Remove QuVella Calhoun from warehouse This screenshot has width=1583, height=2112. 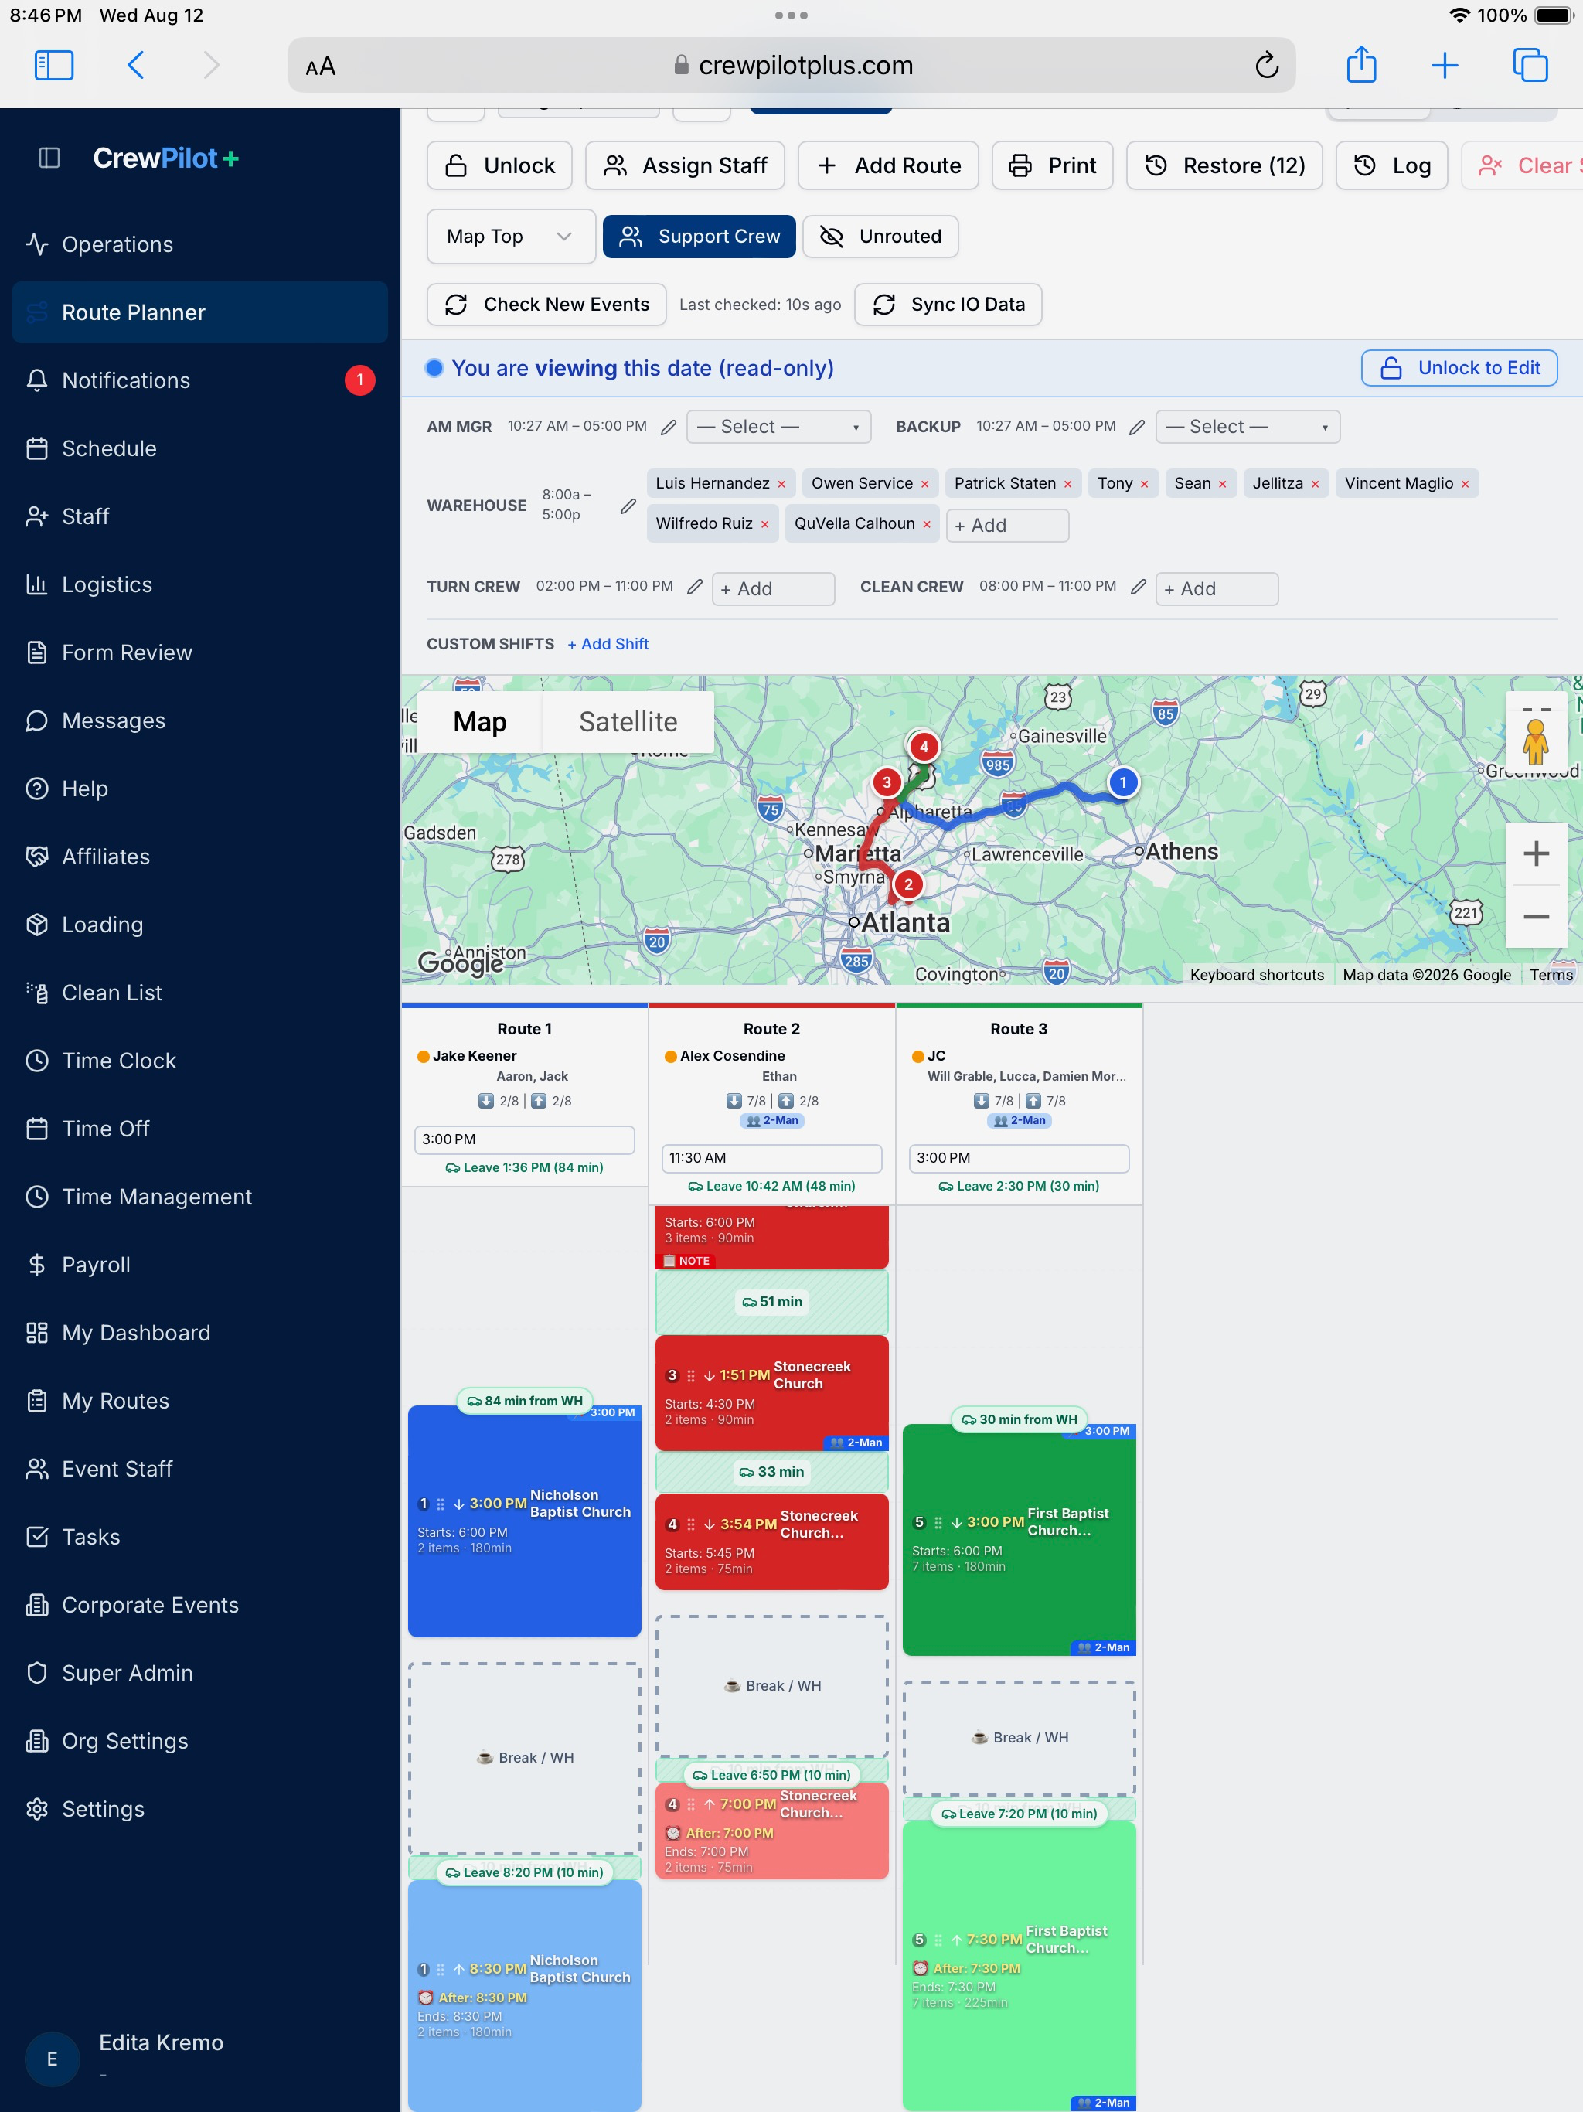click(x=926, y=524)
